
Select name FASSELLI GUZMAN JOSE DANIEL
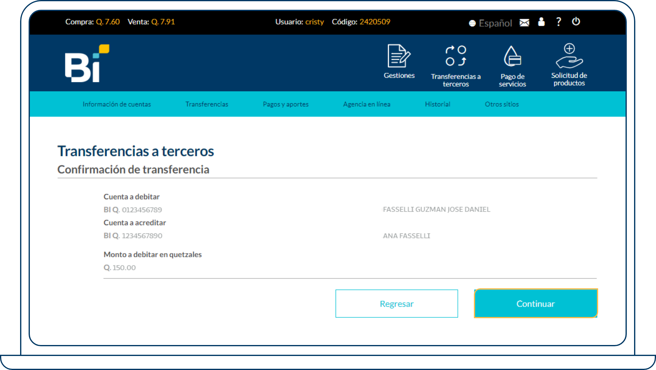[436, 209]
